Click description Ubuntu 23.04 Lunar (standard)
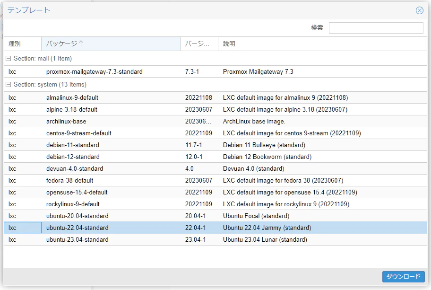 coord(265,240)
